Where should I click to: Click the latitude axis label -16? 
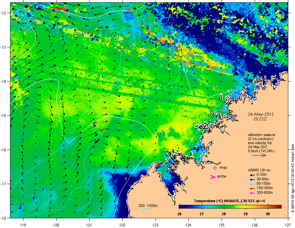[3, 150]
